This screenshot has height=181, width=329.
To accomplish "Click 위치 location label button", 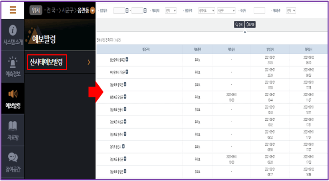I will 36,10.
